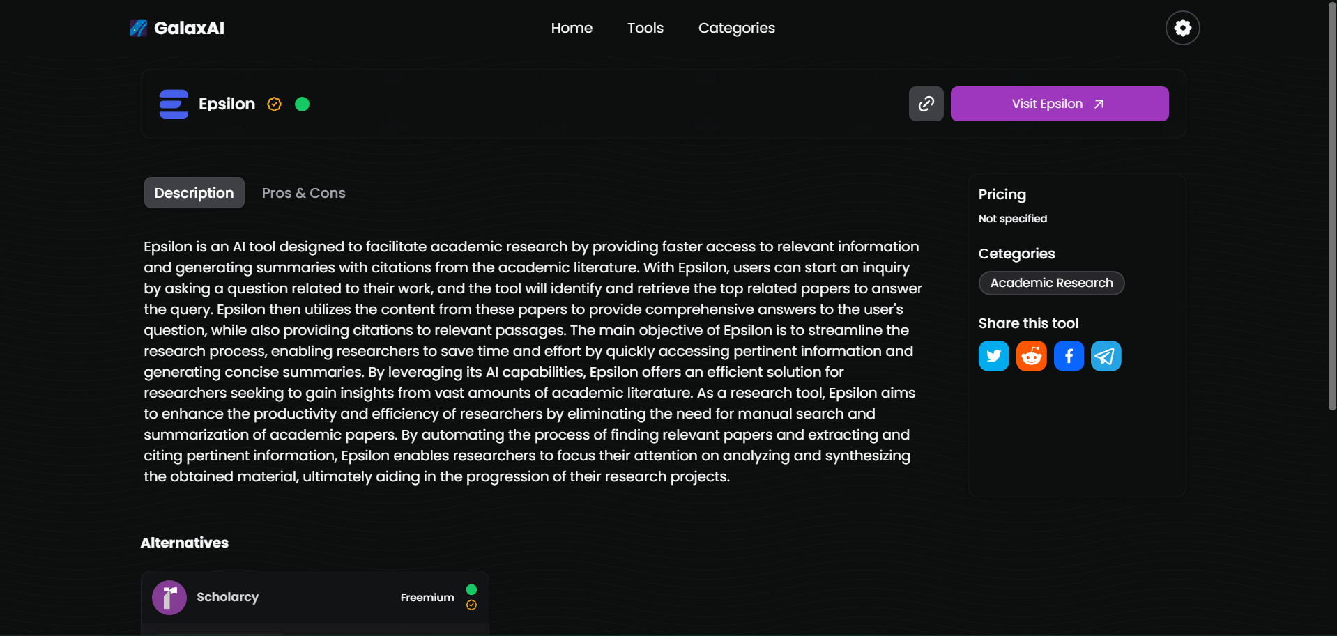The height and width of the screenshot is (636, 1337).
Task: Click the GalaxAI brand name
Action: [189, 28]
